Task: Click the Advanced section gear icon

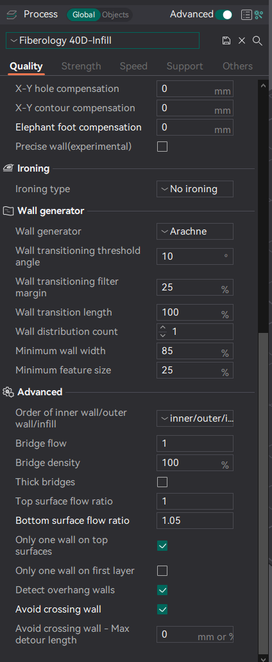Action: 8,392
